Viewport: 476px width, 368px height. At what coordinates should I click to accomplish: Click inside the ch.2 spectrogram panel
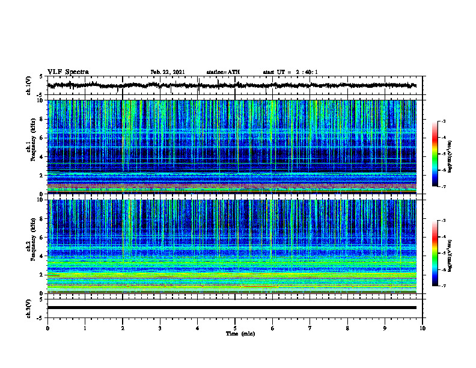click(x=231, y=247)
